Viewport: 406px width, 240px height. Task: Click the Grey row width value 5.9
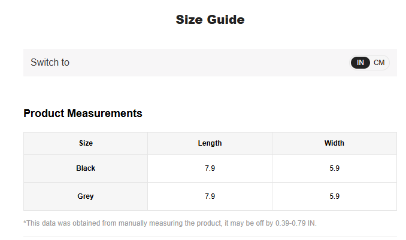pos(334,196)
